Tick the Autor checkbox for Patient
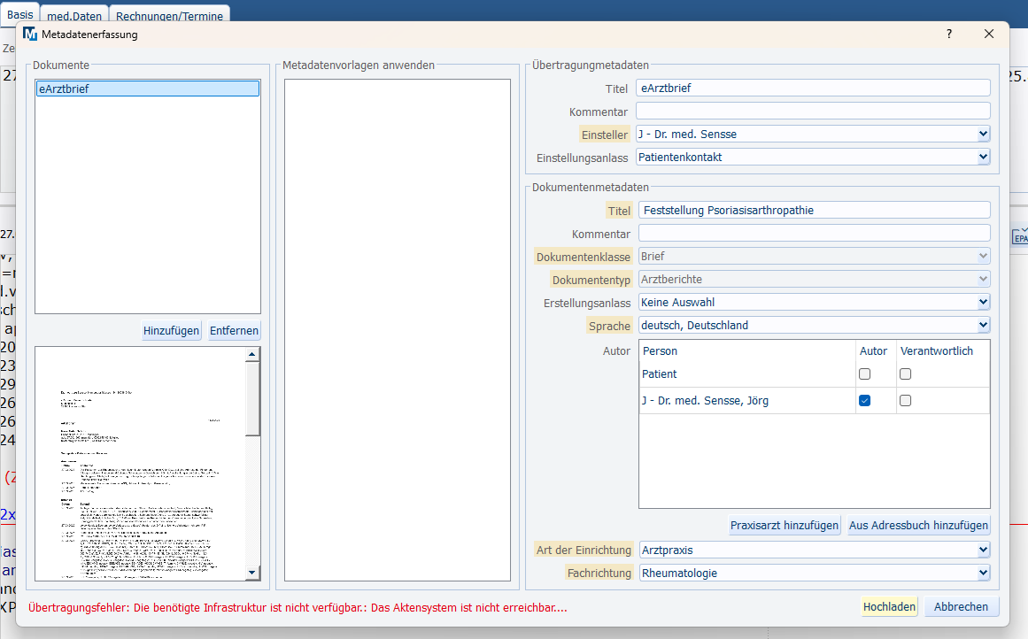The width and height of the screenshot is (1028, 639). coord(865,374)
